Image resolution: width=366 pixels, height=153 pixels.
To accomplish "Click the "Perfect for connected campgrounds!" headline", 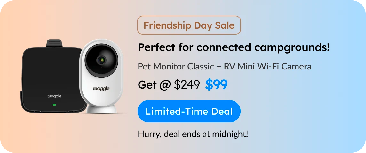I will click(x=234, y=48).
